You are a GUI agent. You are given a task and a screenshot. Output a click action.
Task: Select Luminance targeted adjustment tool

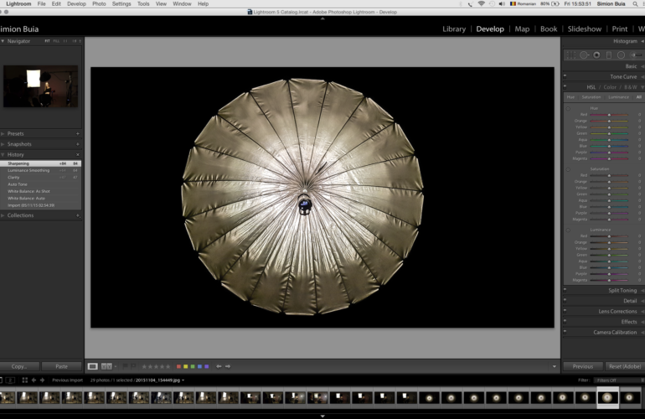(x=568, y=230)
